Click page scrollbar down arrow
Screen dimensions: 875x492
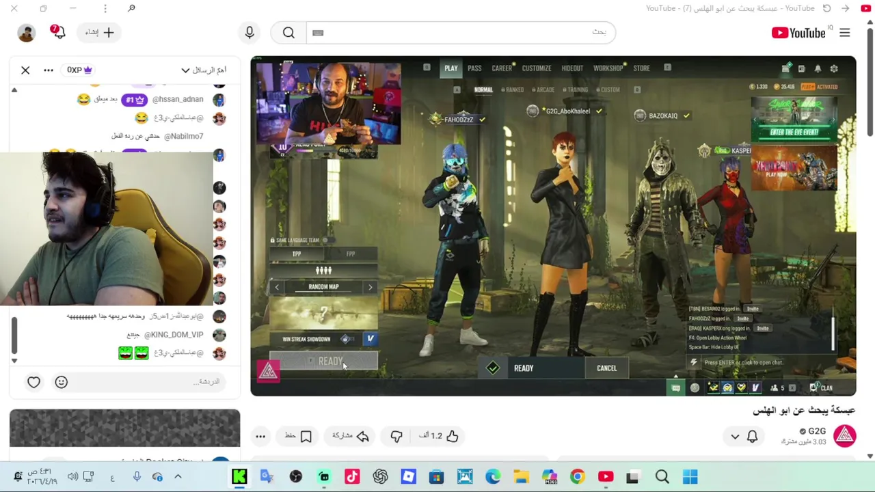pos(870,456)
